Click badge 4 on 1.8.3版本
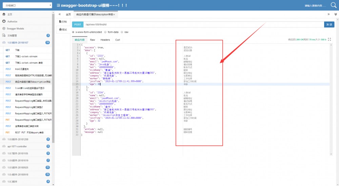Image resolution: width=339 pixels, height=186 pixels. (48, 182)
